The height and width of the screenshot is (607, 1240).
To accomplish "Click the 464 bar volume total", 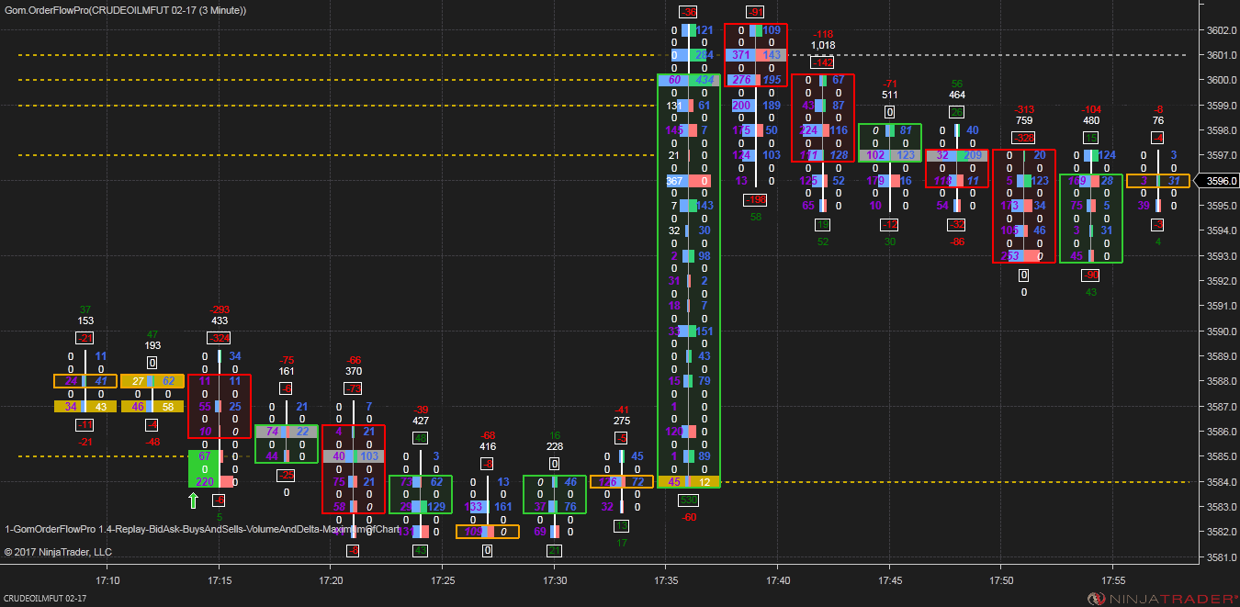I will click(x=957, y=95).
